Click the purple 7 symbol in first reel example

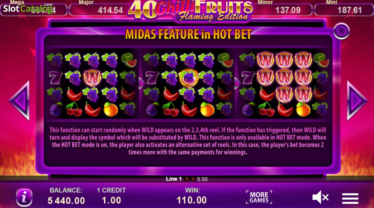[x=55, y=77]
